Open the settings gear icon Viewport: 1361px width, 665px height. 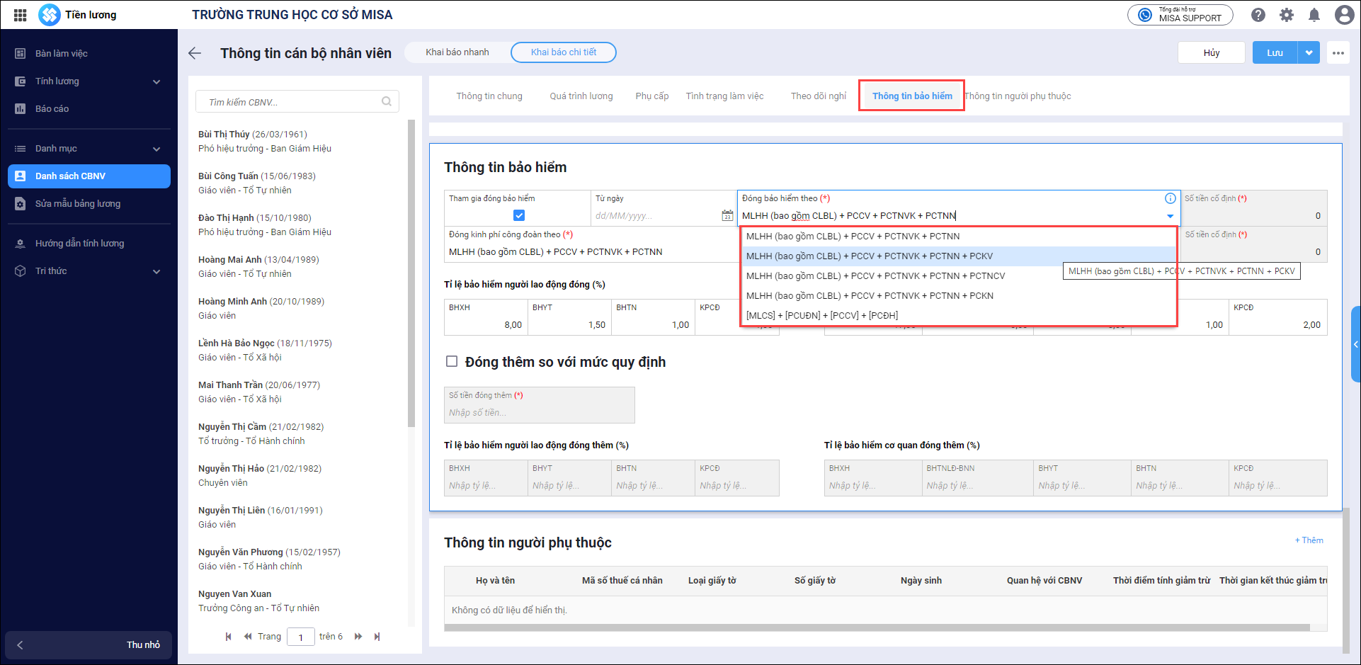coord(1287,15)
